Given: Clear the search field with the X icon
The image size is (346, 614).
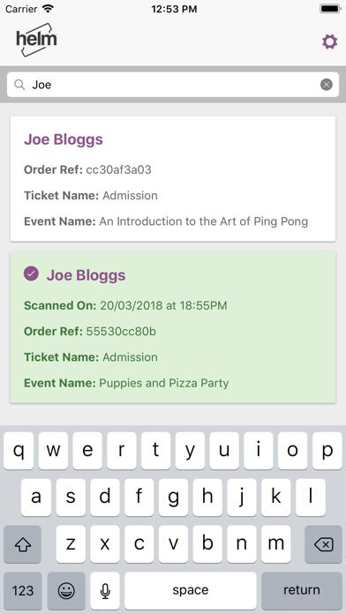Looking at the screenshot, I should tap(327, 84).
